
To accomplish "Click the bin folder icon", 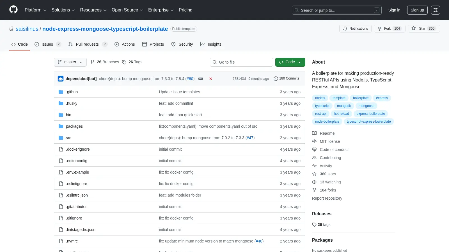I will [61, 115].
